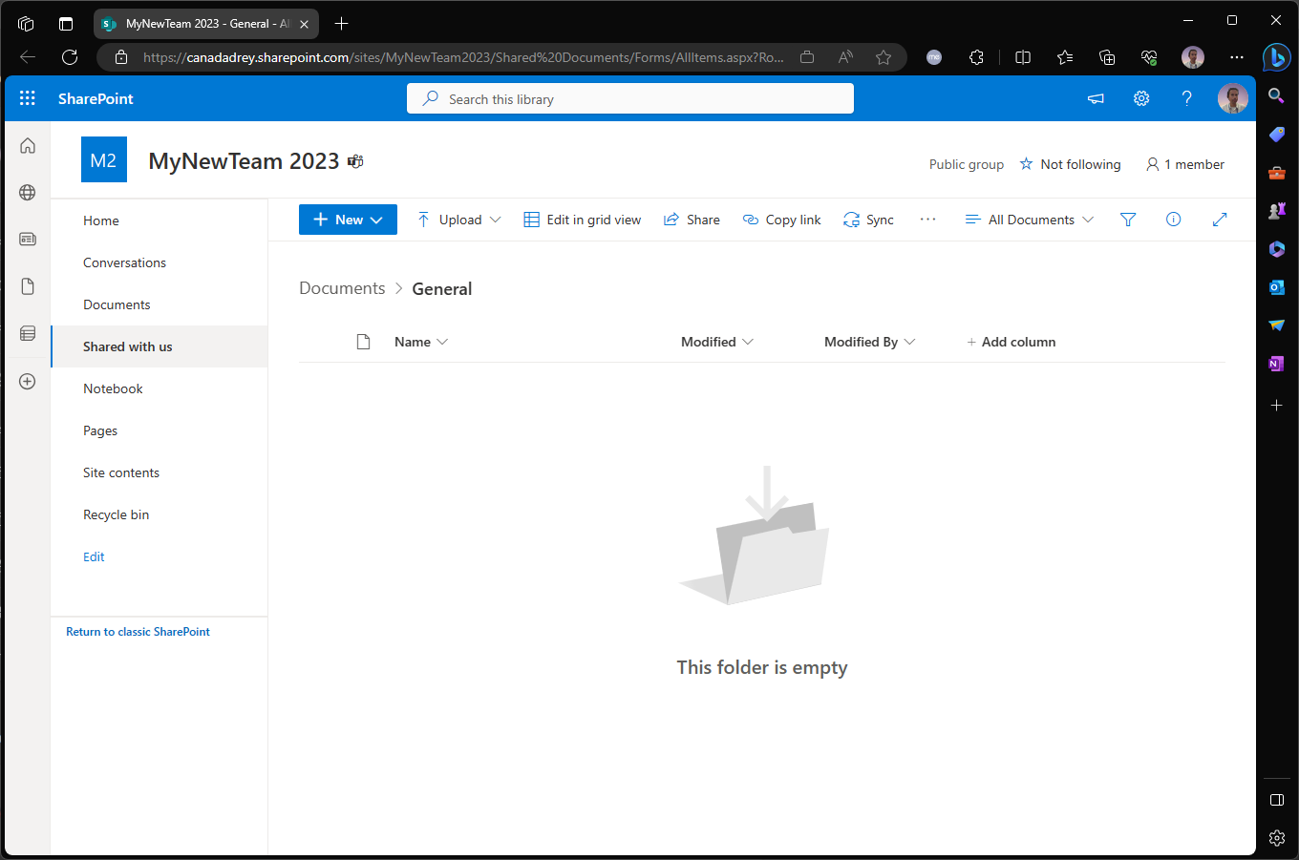Click the Search this library box
The width and height of the screenshot is (1299, 860).
pyautogui.click(x=630, y=98)
